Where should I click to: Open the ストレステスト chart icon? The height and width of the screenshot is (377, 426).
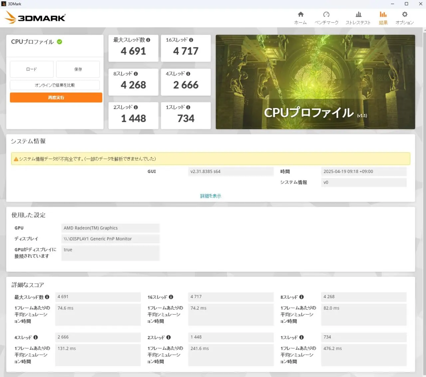click(358, 14)
